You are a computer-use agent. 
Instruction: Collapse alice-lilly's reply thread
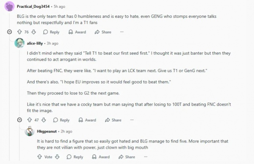pyautogui.click(x=20, y=120)
